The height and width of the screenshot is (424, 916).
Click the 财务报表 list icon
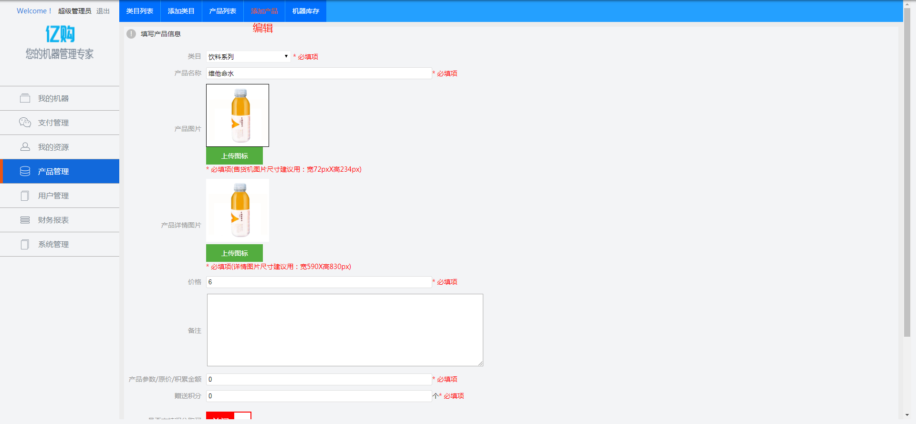coord(25,220)
